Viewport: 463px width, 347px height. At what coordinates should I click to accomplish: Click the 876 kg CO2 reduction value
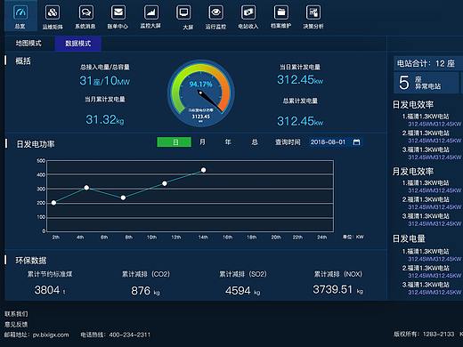[145, 291]
